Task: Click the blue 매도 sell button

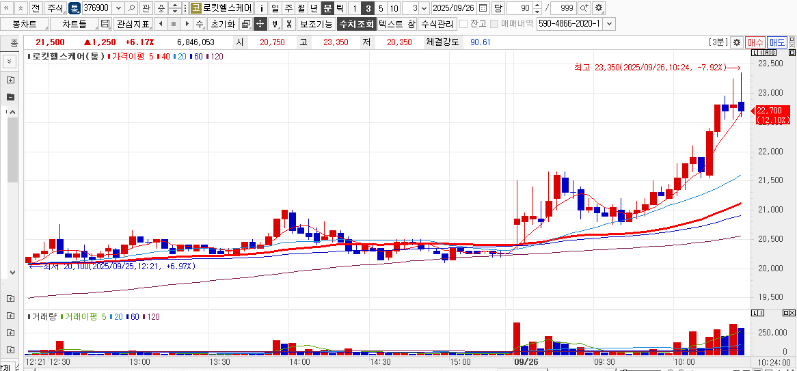Action: point(777,42)
